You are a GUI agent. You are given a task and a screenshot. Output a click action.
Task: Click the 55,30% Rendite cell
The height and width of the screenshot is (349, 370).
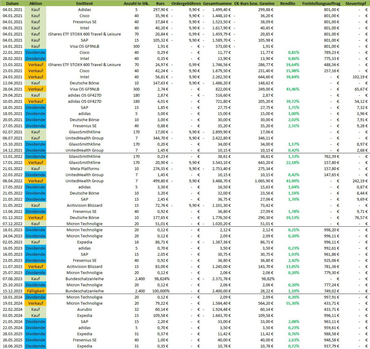click(293, 304)
